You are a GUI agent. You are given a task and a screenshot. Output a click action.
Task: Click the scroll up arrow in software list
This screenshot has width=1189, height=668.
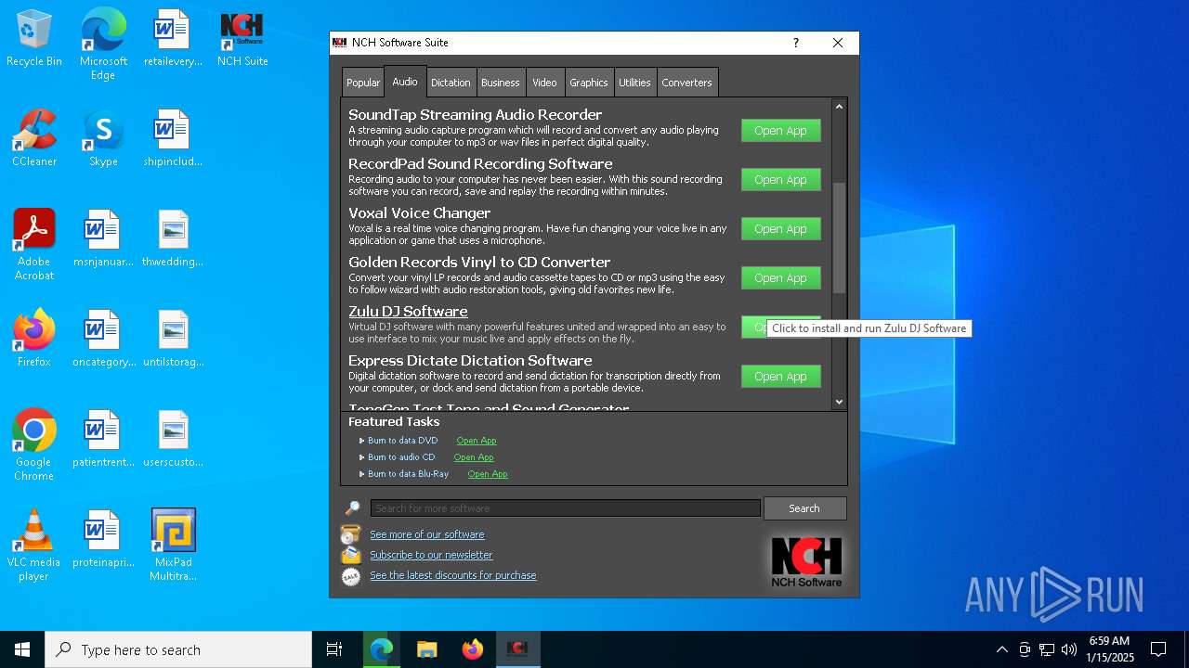[839, 107]
